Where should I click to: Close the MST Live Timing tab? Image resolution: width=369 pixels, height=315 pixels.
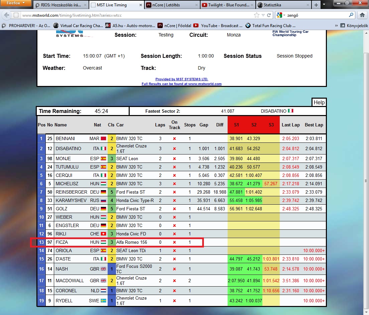(141, 5)
